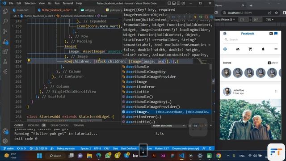Toggle bottom panel layout icon
The width and height of the screenshot is (286, 161).
point(174,3)
